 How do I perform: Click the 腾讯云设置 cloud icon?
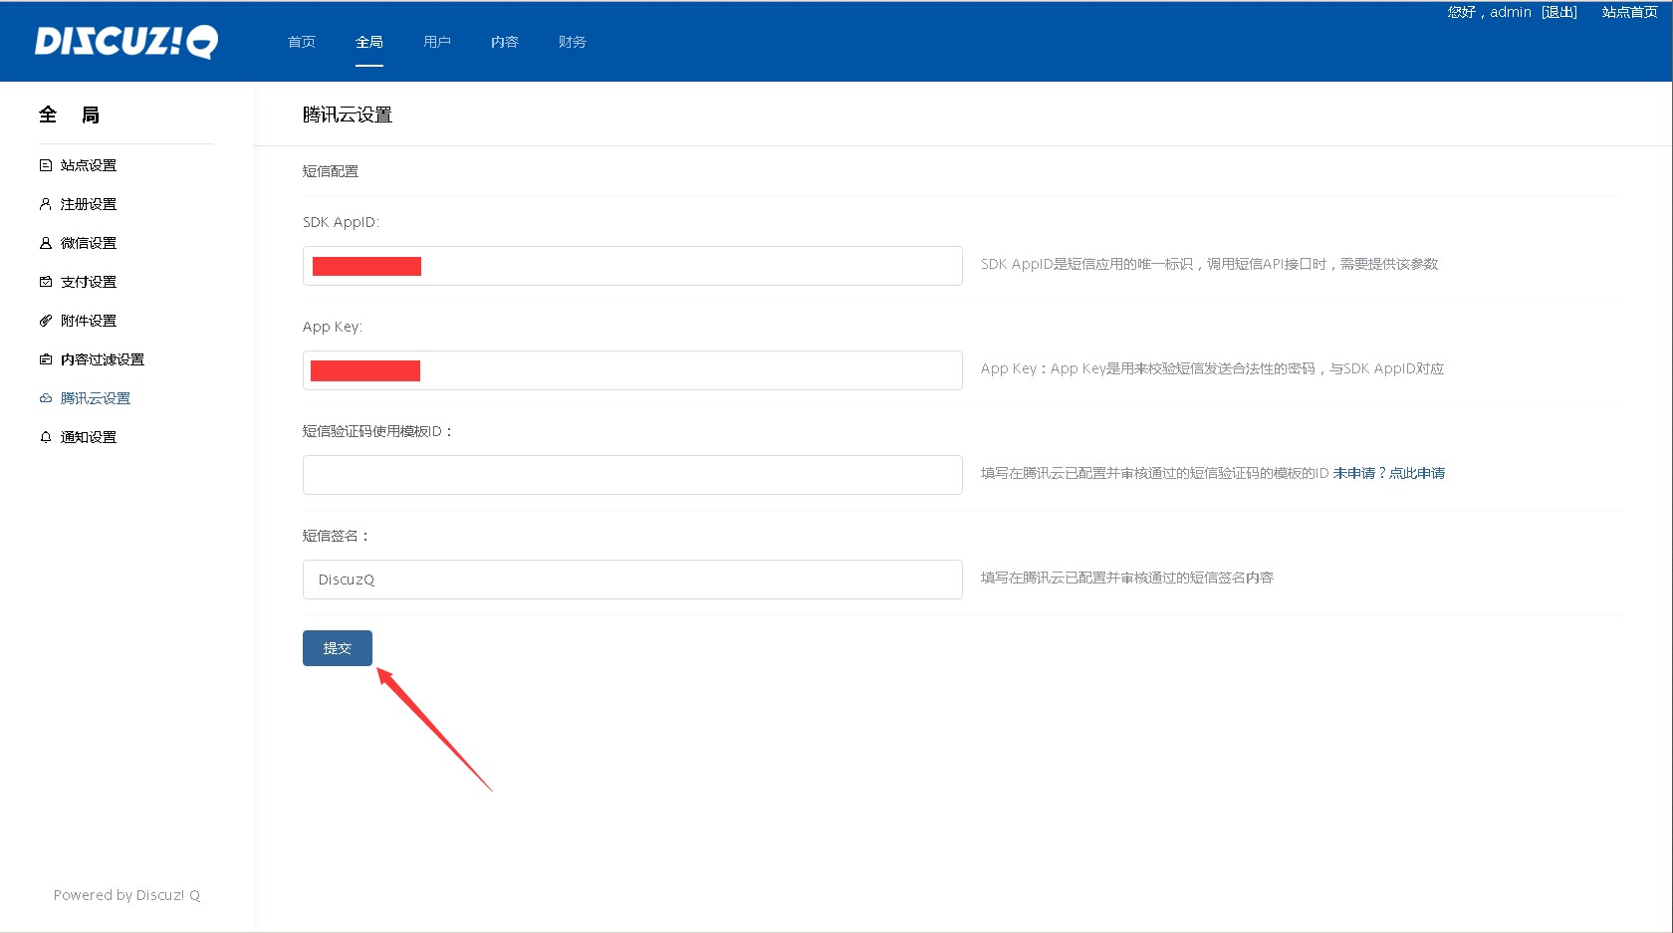45,398
